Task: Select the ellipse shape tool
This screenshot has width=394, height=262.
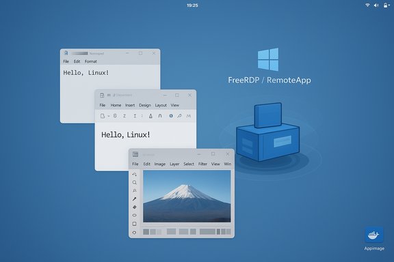Action: tap(135, 216)
